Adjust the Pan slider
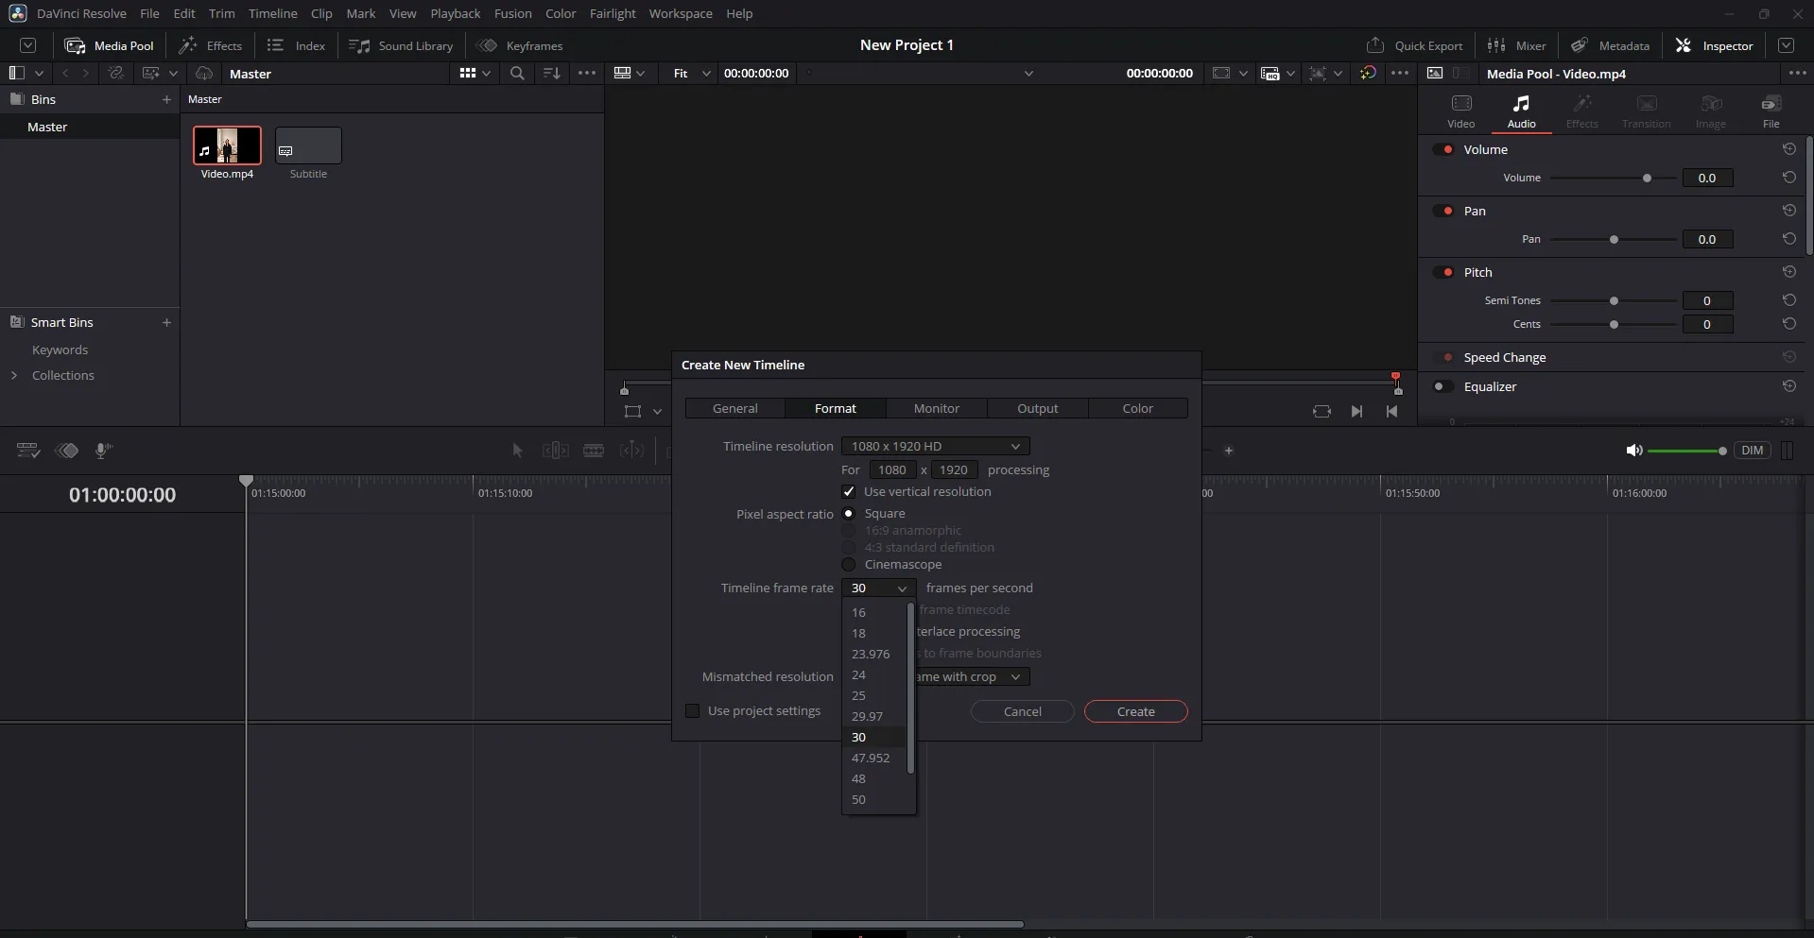 (x=1613, y=239)
